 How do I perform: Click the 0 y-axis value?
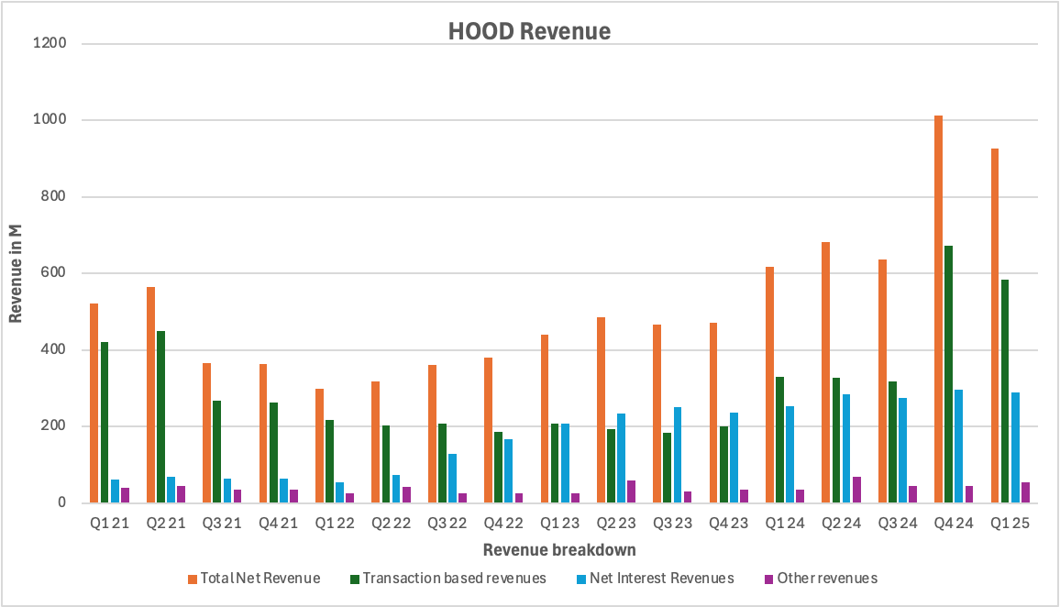62,502
